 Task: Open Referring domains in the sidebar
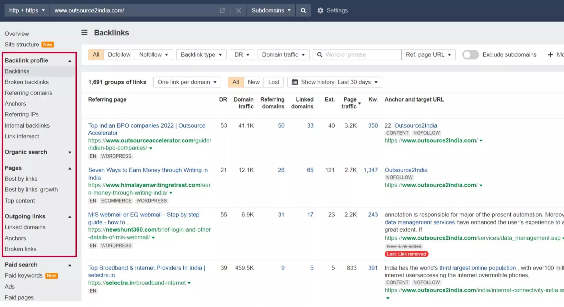point(28,93)
